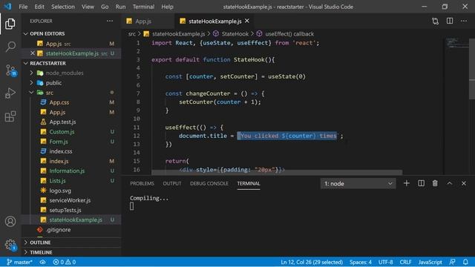
Task: Click Explorer views and more actions ellipsis
Action: pyautogui.click(x=110, y=21)
